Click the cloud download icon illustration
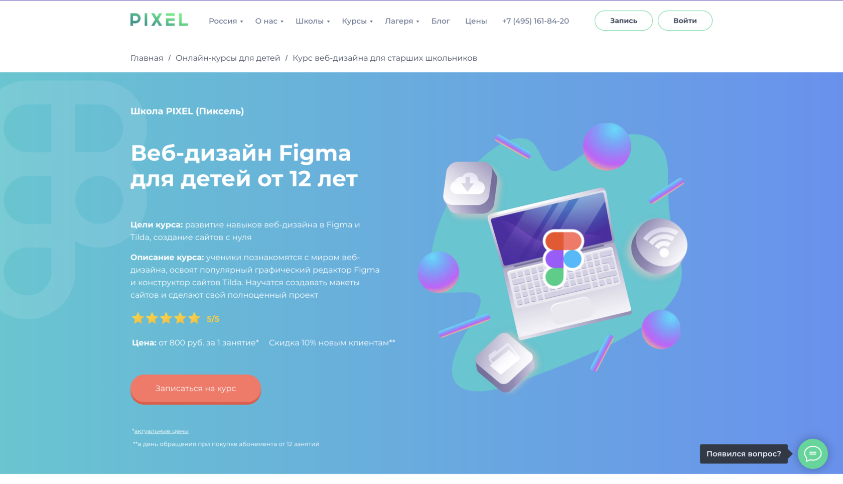Viewport: 843px width, 484px height. (x=470, y=187)
